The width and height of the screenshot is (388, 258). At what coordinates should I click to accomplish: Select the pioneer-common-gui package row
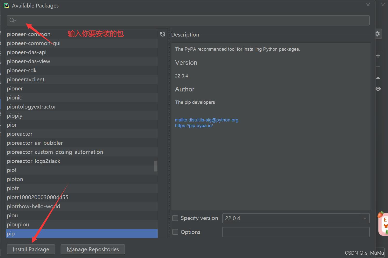pyautogui.click(x=82, y=43)
